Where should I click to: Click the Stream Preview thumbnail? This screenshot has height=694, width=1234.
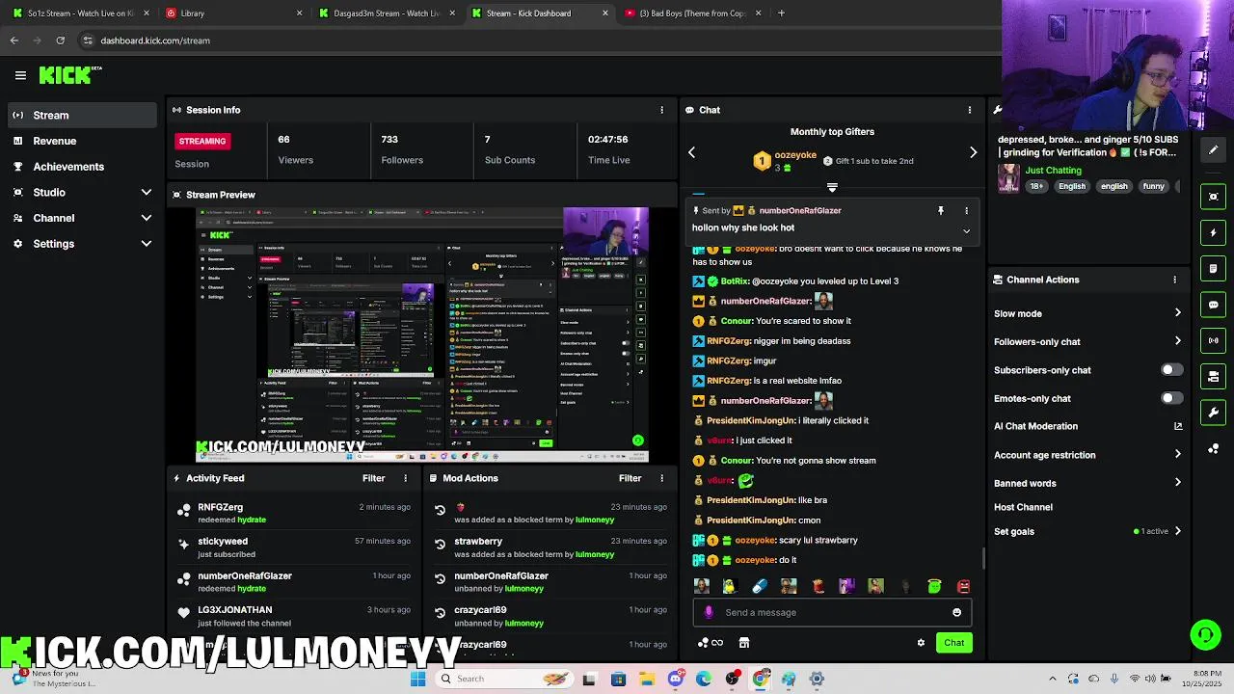coord(422,335)
